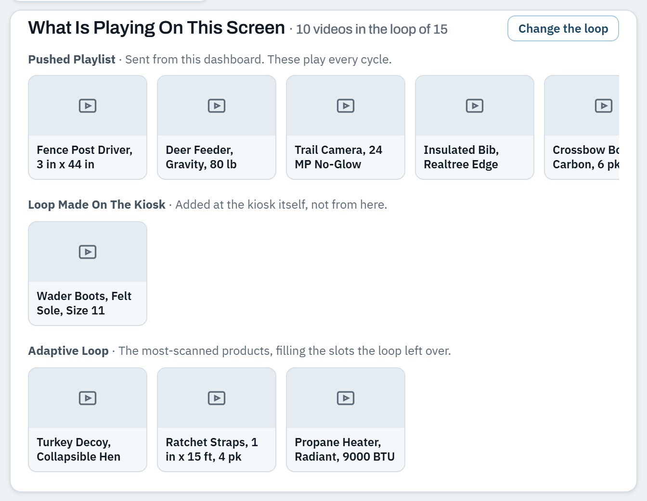Play icon on Propane Heater card

[346, 398]
